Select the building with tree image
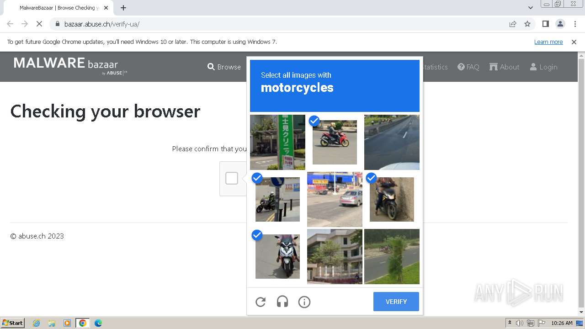Image resolution: width=585 pixels, height=329 pixels. [335, 256]
